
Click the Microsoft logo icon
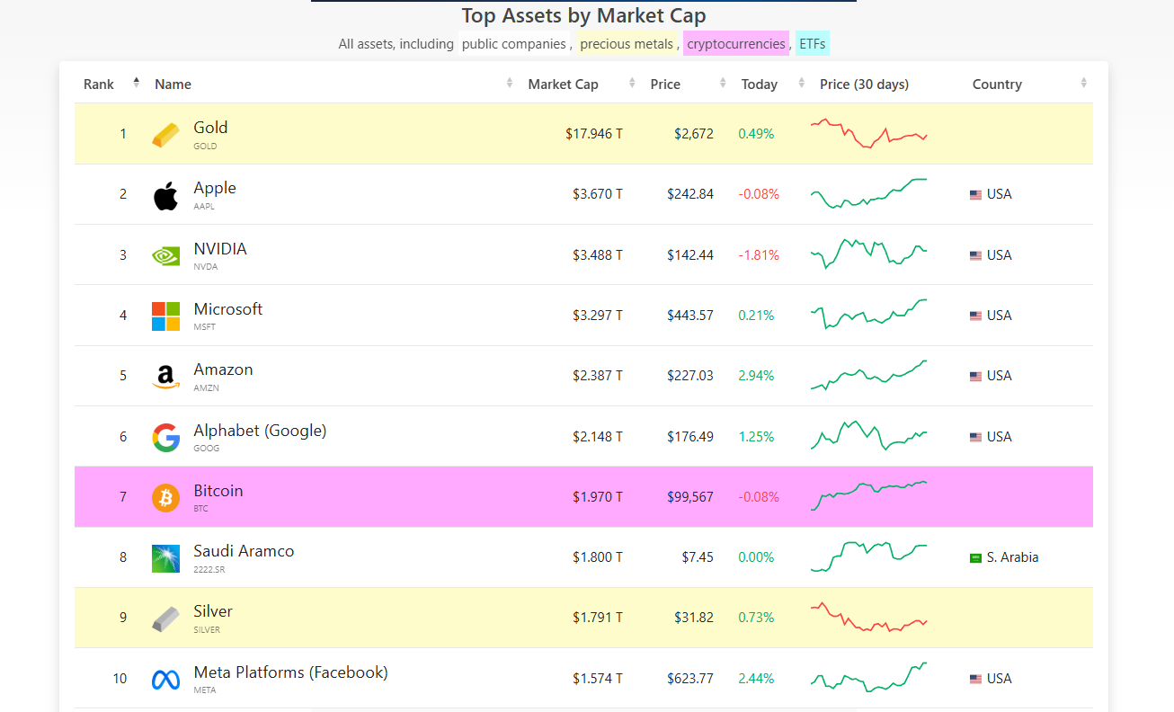[x=165, y=316]
